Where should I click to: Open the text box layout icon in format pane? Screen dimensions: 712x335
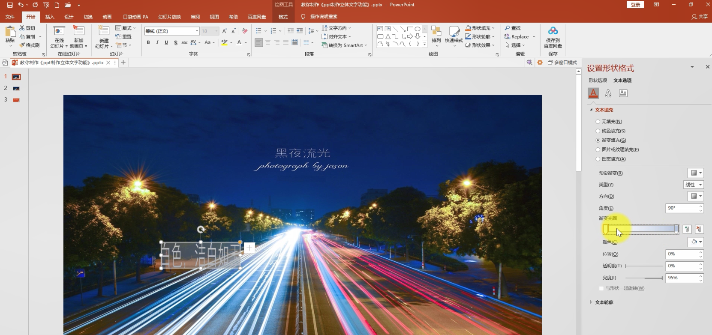(623, 93)
